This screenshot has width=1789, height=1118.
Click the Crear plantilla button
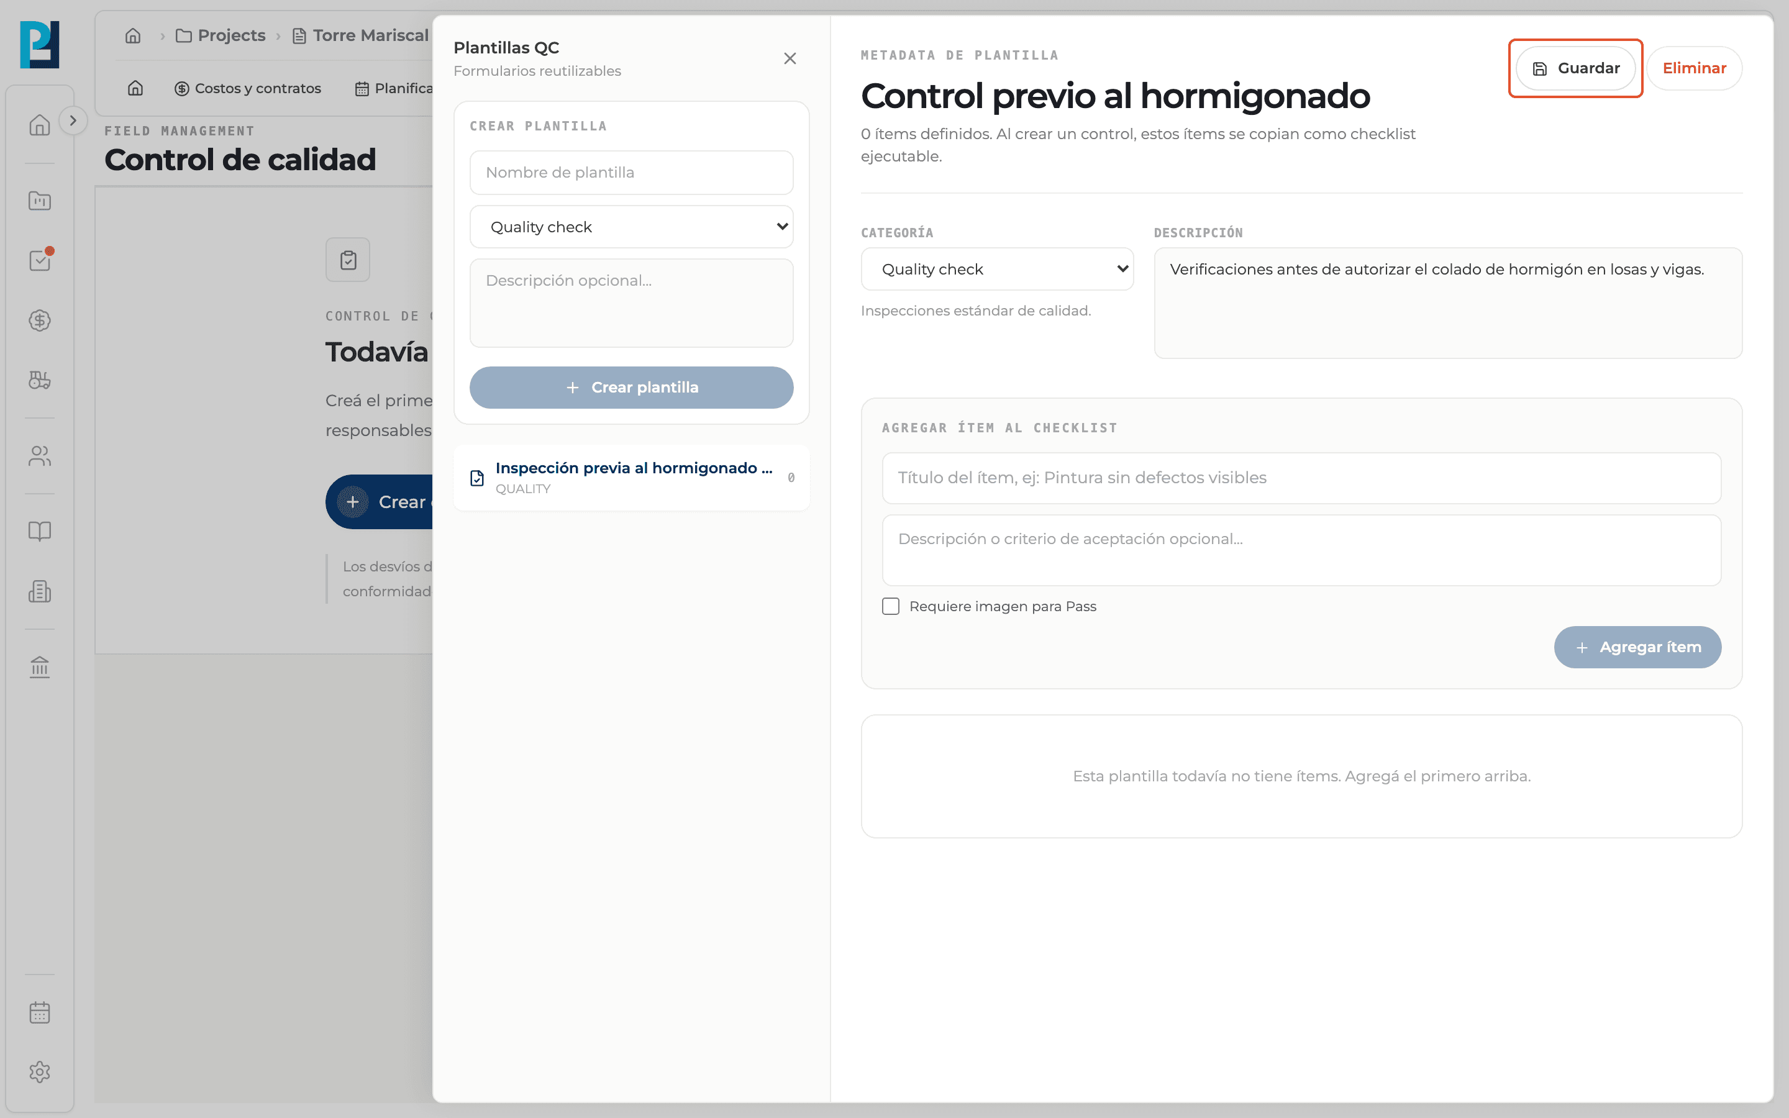[631, 388]
